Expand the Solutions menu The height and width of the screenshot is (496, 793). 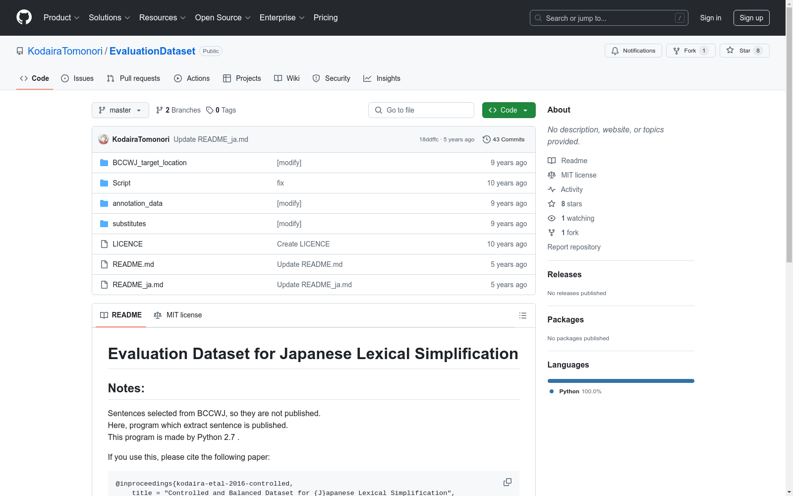[109, 17]
